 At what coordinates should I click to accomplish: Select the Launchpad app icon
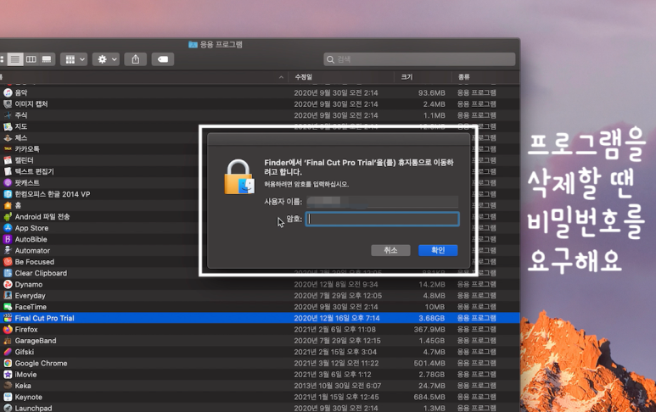[8, 409]
